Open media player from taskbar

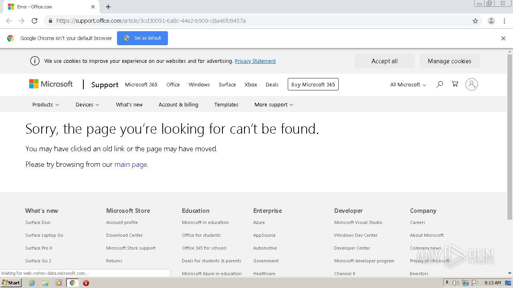[59, 283]
